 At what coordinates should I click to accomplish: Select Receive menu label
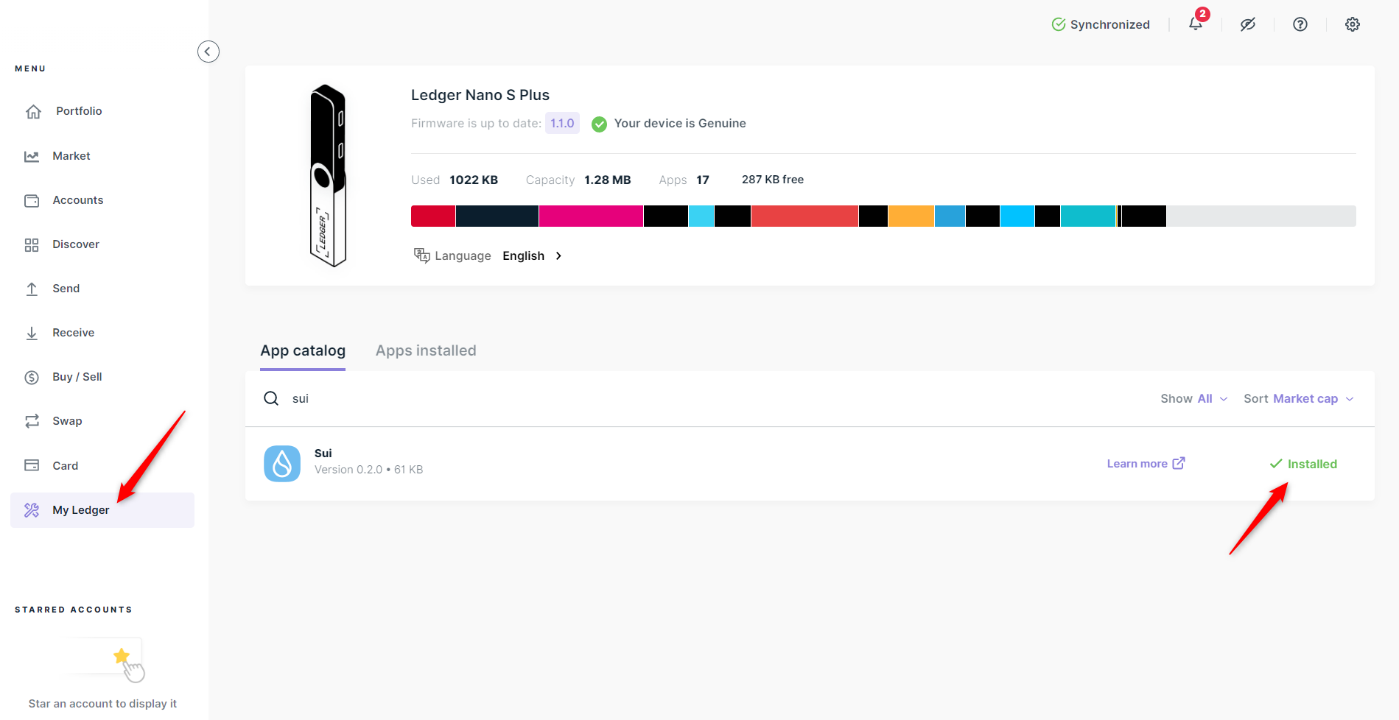pyautogui.click(x=74, y=333)
